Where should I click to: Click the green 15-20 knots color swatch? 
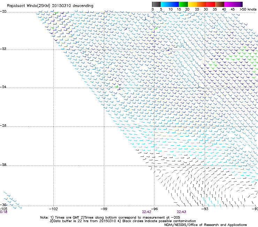(x=183, y=4)
